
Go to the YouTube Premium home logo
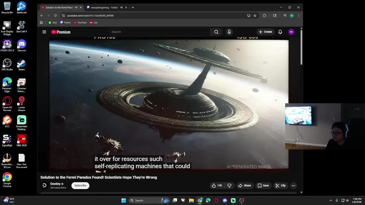61,32
